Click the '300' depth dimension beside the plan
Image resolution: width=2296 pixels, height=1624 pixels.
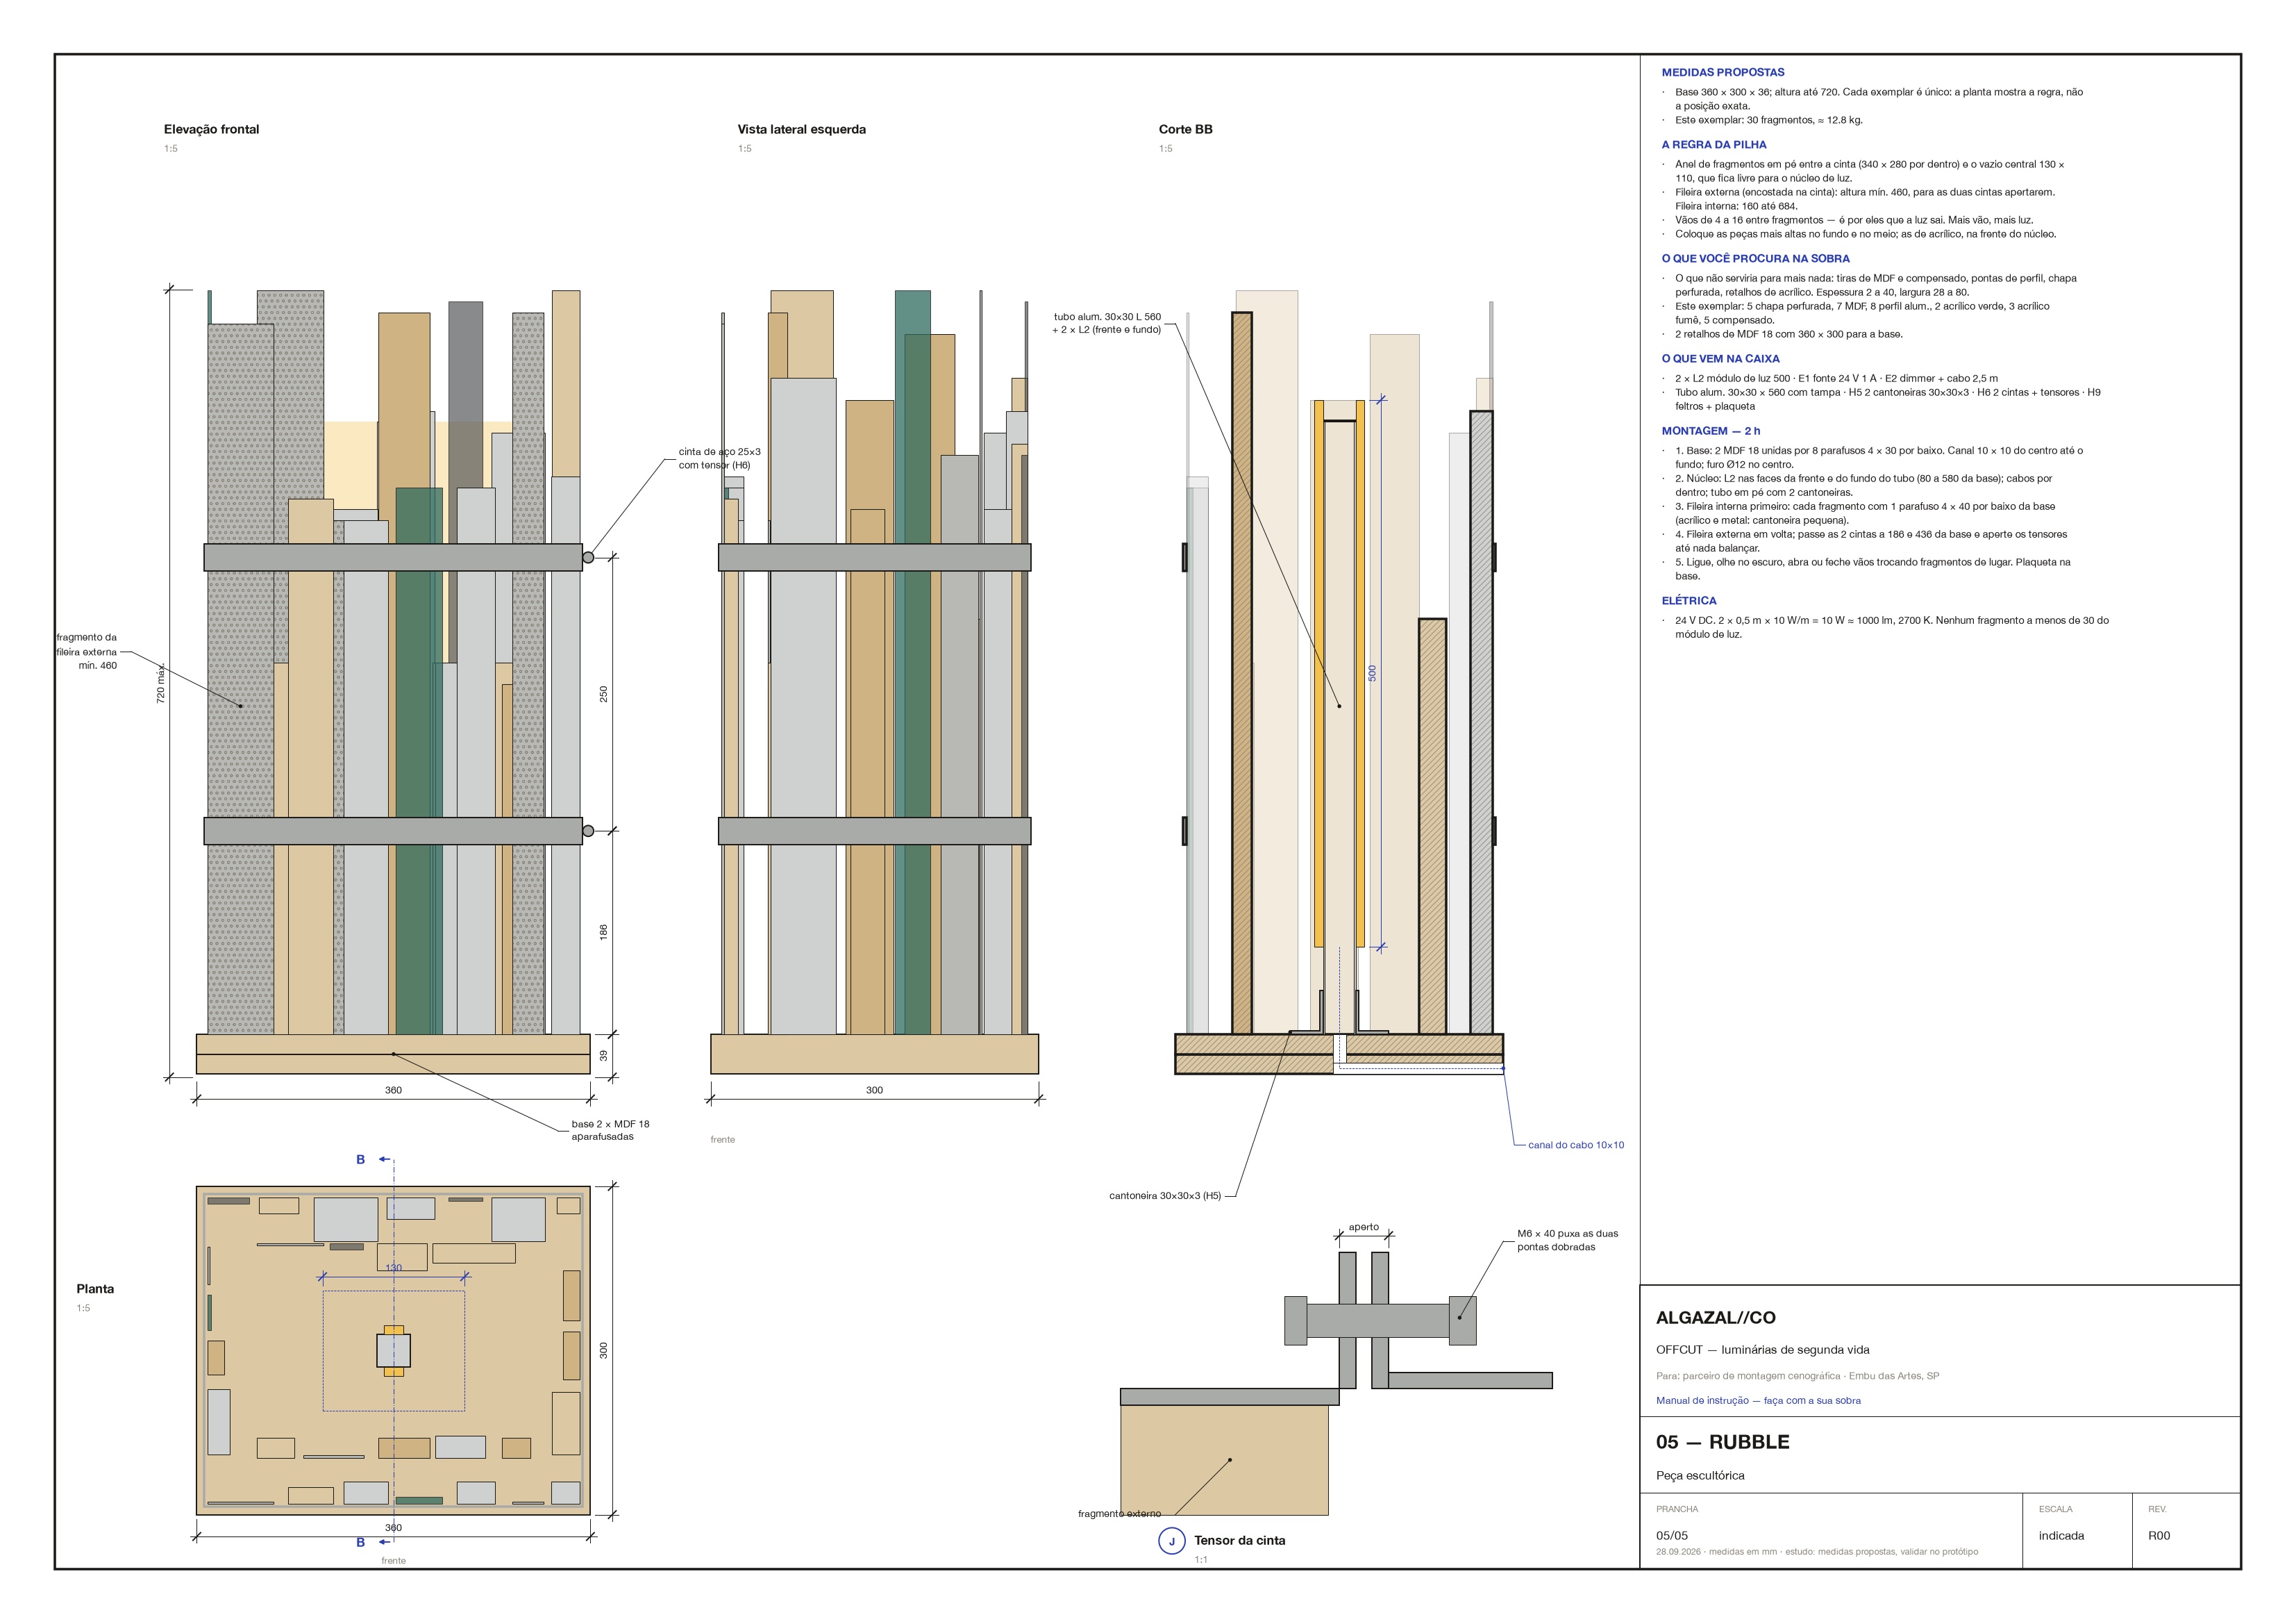click(x=603, y=1351)
